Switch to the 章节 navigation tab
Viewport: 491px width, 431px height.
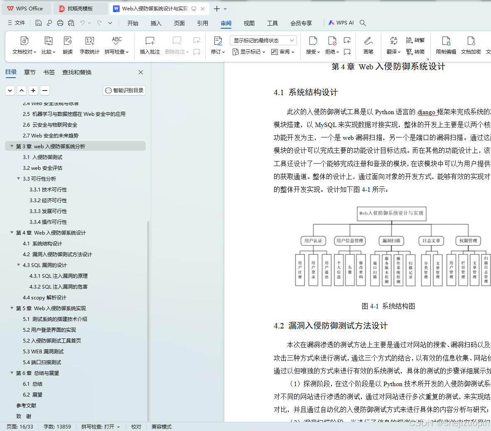coord(30,72)
